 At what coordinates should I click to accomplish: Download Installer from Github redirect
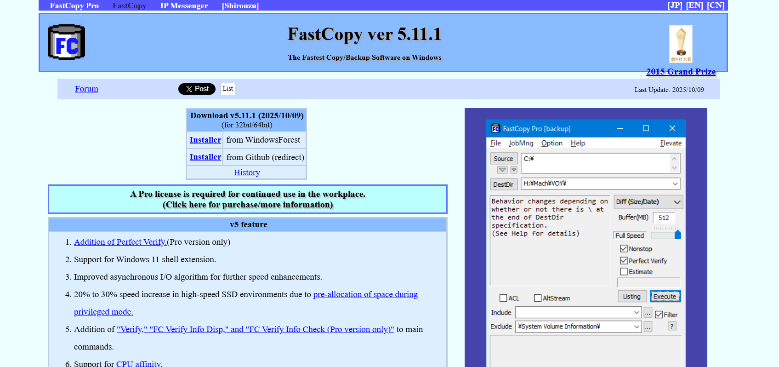click(205, 157)
